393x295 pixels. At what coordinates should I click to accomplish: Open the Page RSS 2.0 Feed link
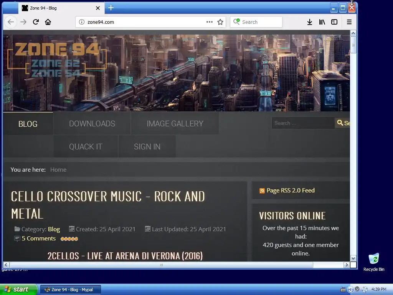click(x=291, y=191)
